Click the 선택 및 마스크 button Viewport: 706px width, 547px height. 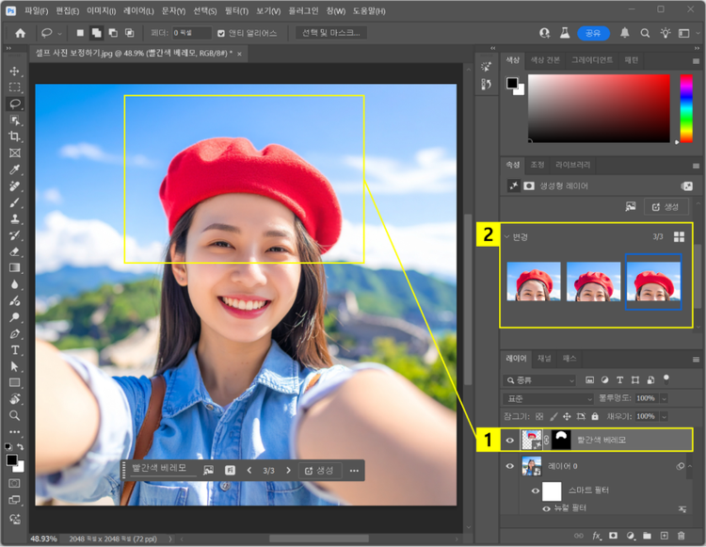(330, 33)
